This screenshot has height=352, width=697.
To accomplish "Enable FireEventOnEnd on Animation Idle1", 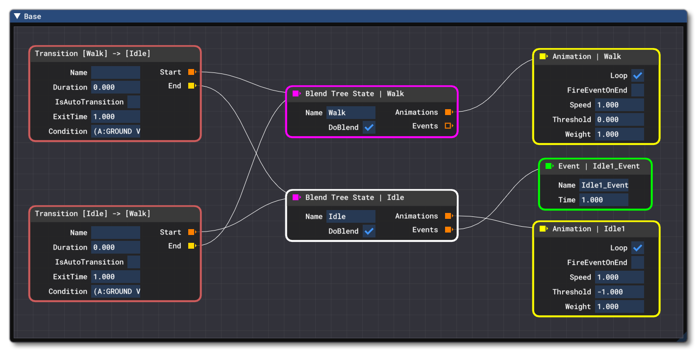I will (638, 262).
